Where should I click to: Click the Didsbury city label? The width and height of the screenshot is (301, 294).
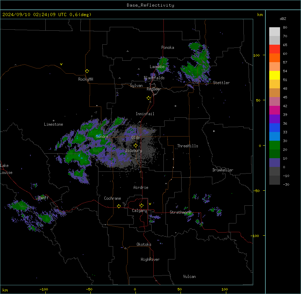point(134,150)
